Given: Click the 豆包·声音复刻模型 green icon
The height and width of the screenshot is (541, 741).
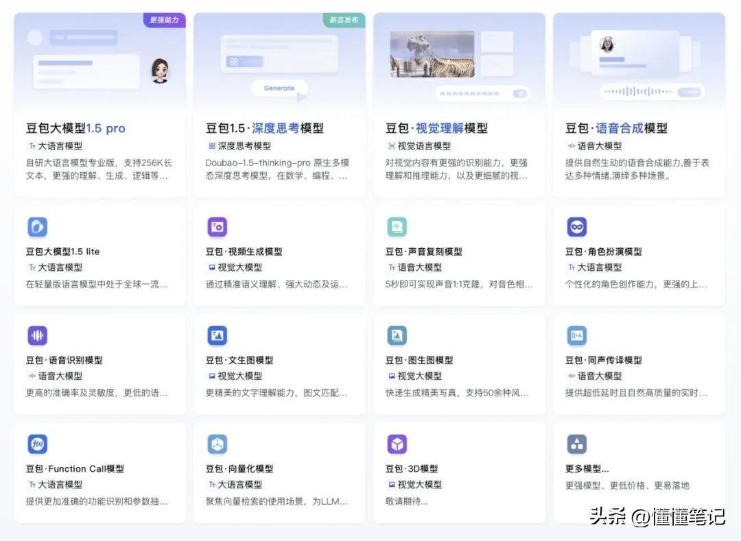Looking at the screenshot, I should tap(397, 227).
